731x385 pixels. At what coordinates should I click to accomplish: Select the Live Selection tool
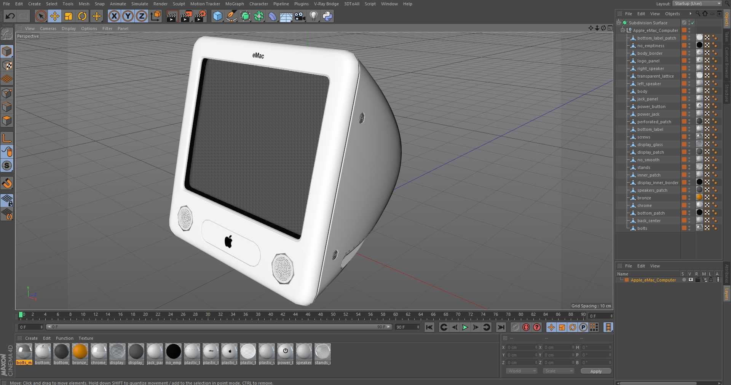click(41, 16)
